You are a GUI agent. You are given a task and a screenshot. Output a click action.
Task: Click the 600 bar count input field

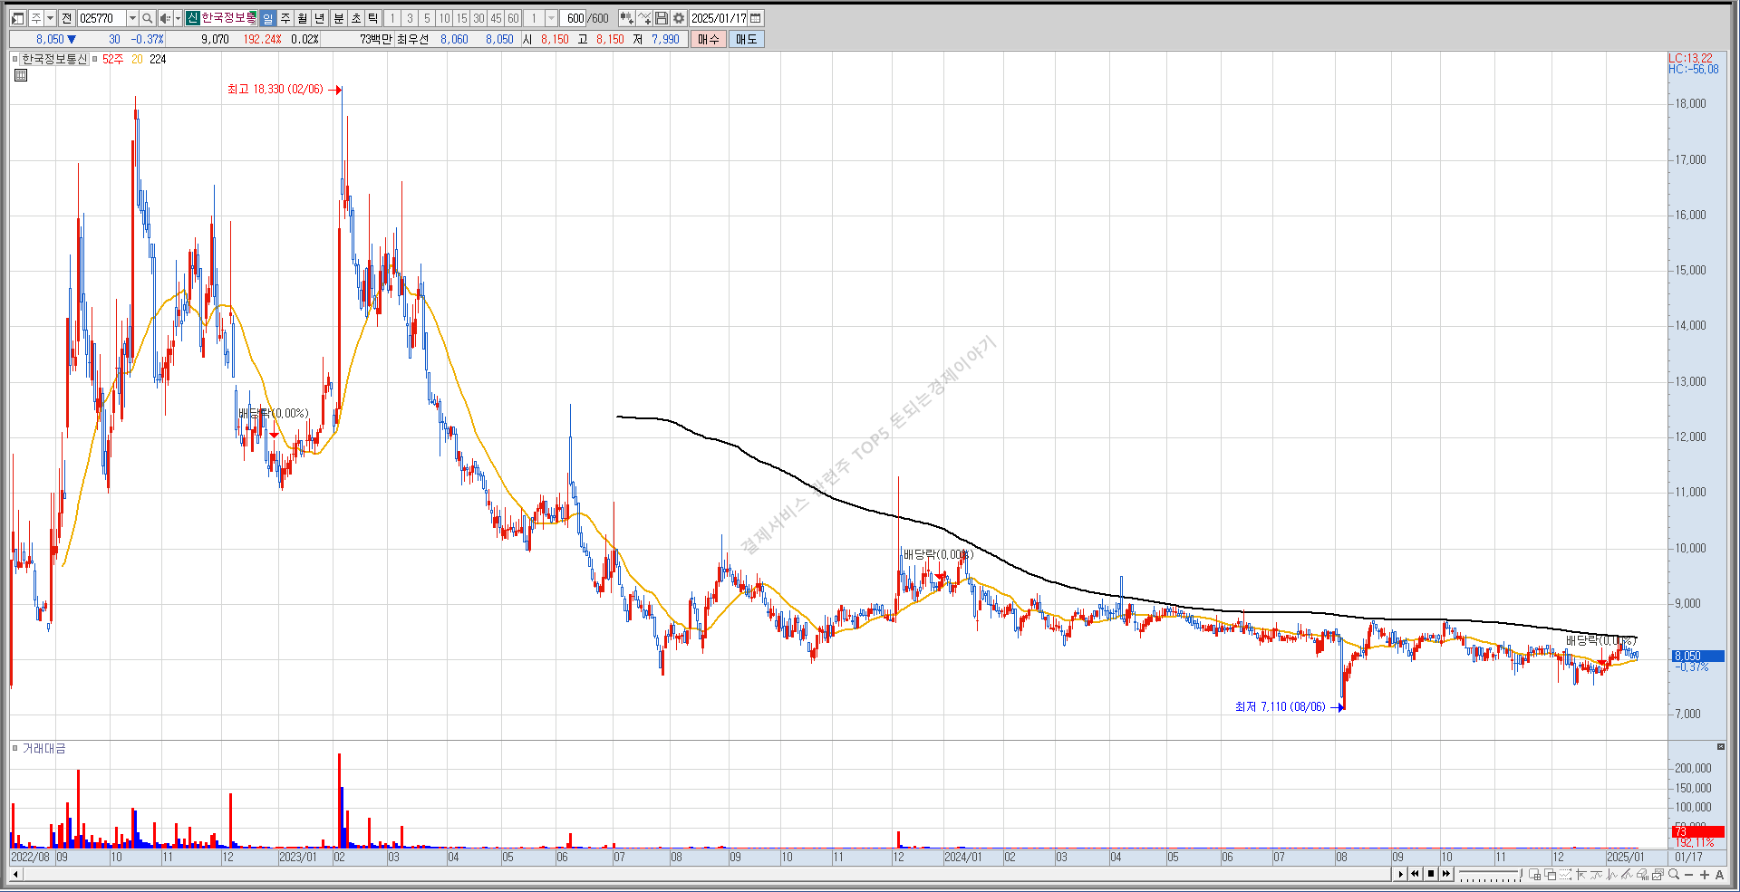click(x=574, y=18)
